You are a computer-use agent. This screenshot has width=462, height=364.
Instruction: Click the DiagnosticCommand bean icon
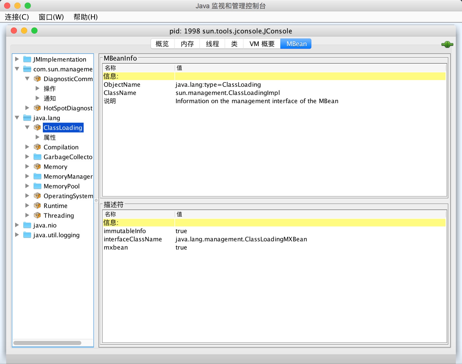[x=37, y=78]
